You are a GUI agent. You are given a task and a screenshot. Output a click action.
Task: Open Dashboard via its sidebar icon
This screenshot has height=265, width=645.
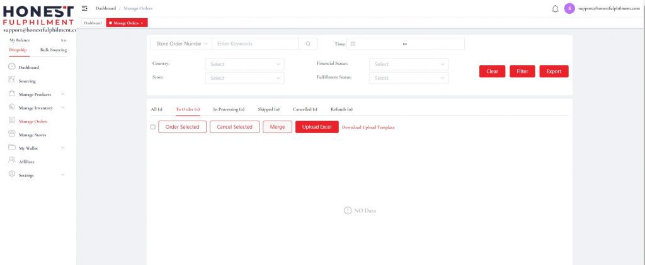(x=12, y=67)
